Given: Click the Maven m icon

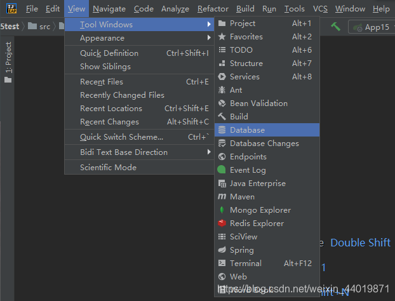Looking at the screenshot, I should [222, 196].
